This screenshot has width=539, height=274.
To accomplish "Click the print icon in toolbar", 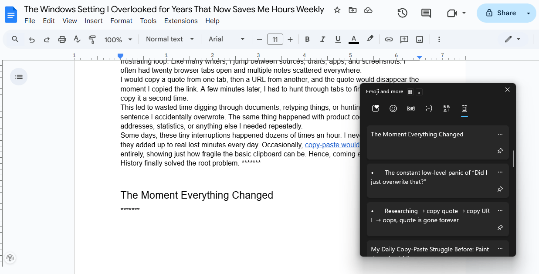I will (62, 40).
